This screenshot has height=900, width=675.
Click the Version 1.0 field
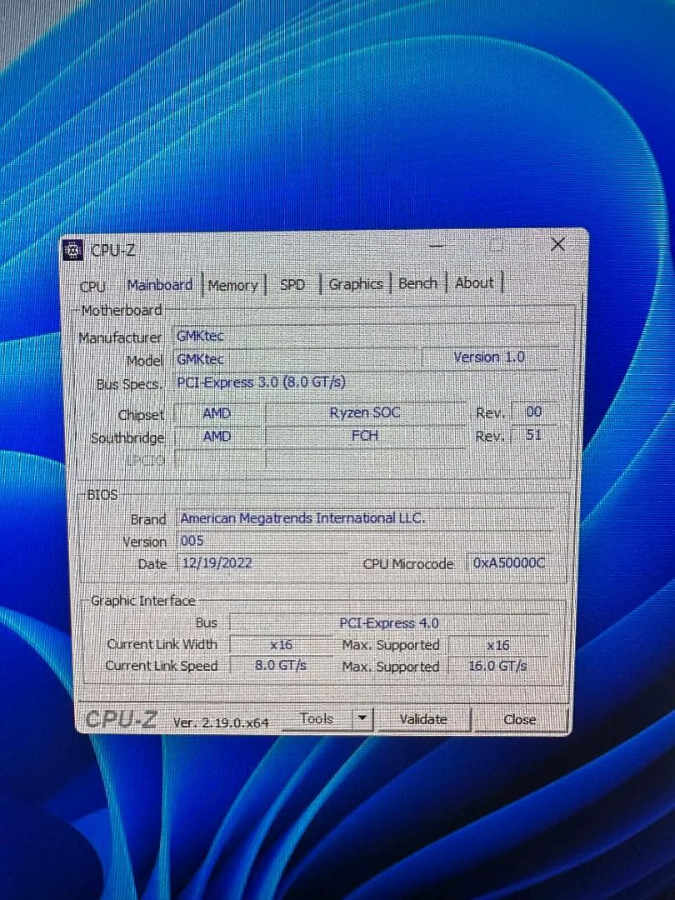tap(490, 357)
